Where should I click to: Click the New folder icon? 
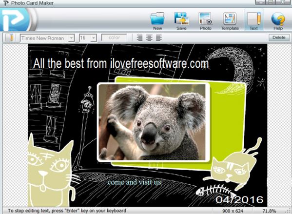click(x=157, y=21)
